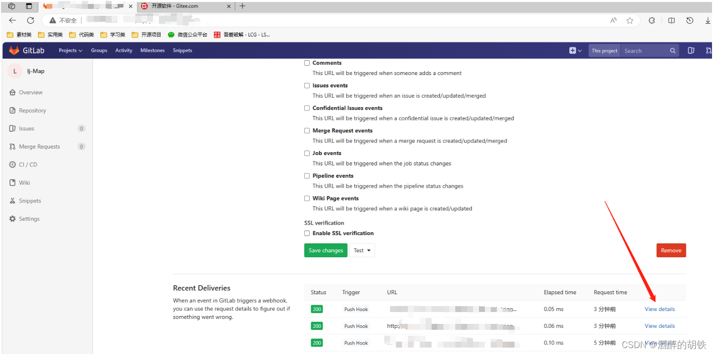Viewport: 714px width, 354px height.
Task: Open the 微信公众平台 bookmark
Action: [188, 35]
